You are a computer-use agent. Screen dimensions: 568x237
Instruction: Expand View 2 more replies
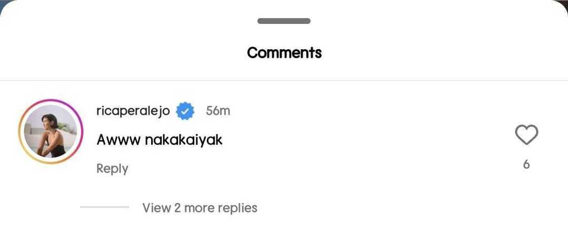point(200,208)
